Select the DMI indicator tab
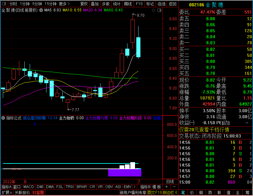This screenshot has width=253, height=196. coord(40,187)
